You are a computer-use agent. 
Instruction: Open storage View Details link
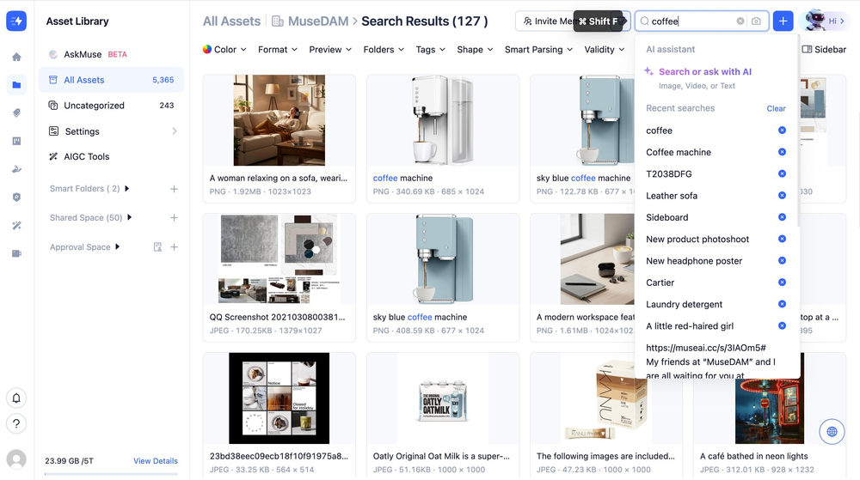[155, 461]
